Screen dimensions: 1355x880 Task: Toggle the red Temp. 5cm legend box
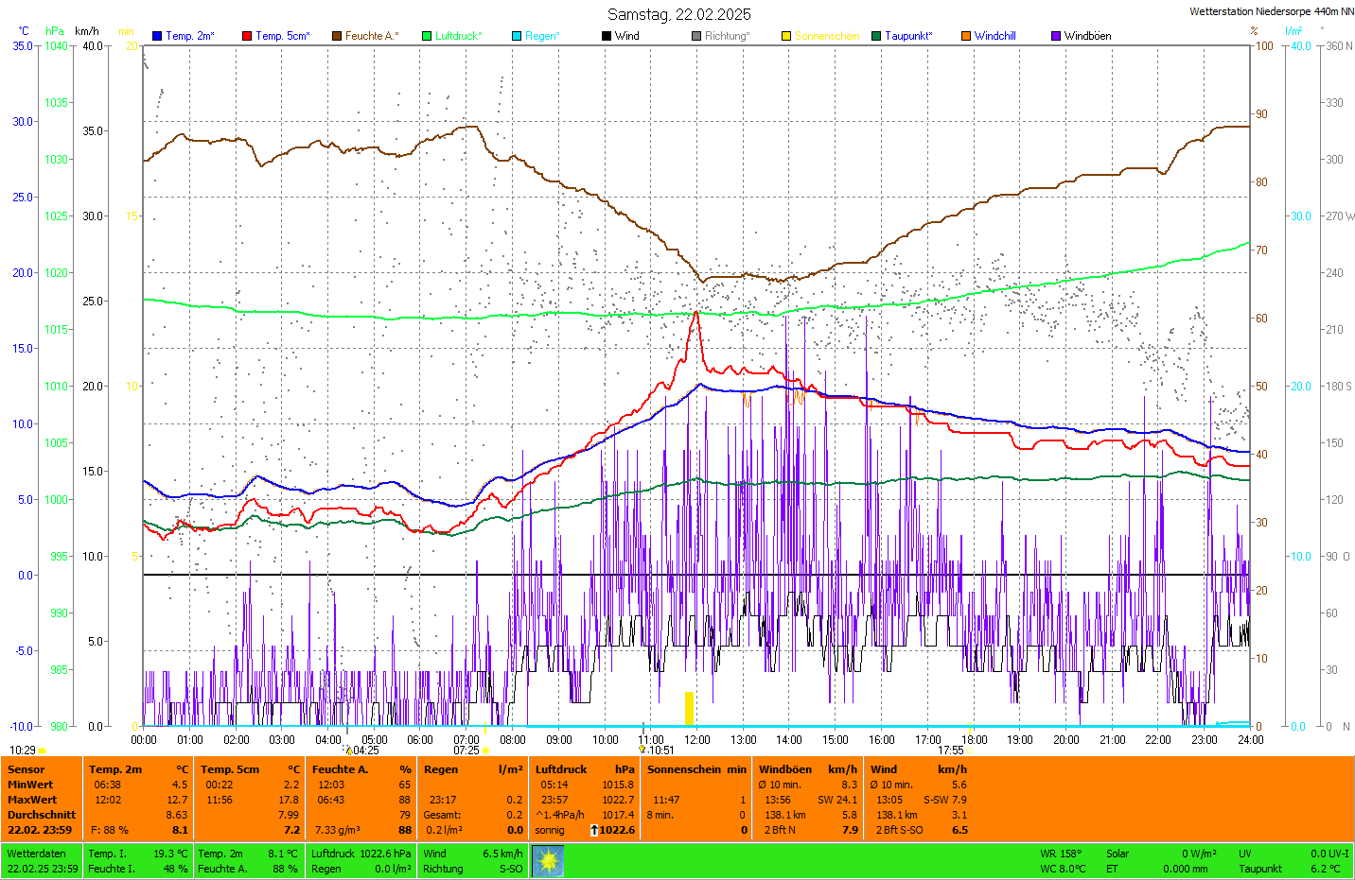pos(247,36)
